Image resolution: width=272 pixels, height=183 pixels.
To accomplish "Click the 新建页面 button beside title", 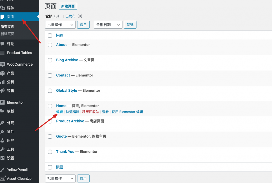I will click(x=68, y=6).
